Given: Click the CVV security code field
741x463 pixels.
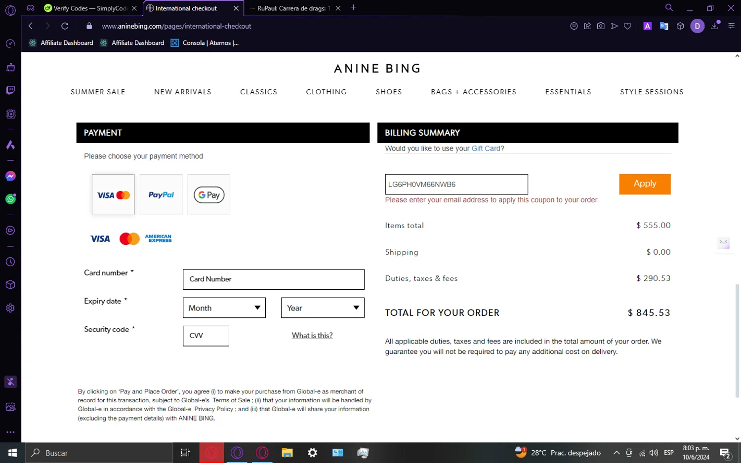Looking at the screenshot, I should pyautogui.click(x=206, y=336).
